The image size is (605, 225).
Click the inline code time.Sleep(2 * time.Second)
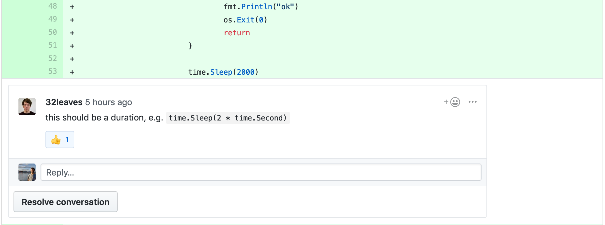click(x=227, y=118)
